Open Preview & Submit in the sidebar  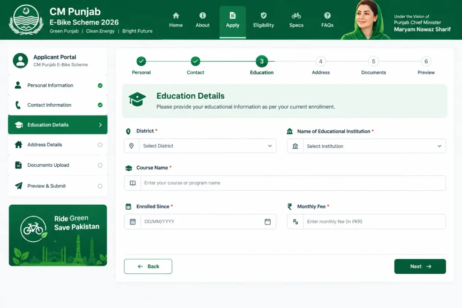coord(58,186)
